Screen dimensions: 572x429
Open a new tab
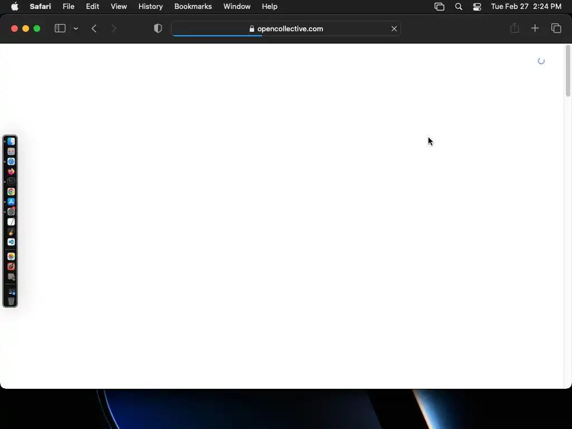tap(535, 28)
